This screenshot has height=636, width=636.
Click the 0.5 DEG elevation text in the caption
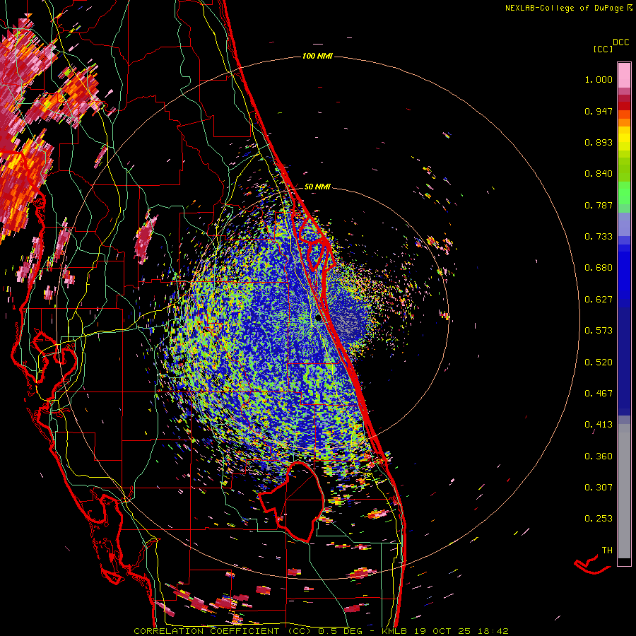[x=342, y=631]
